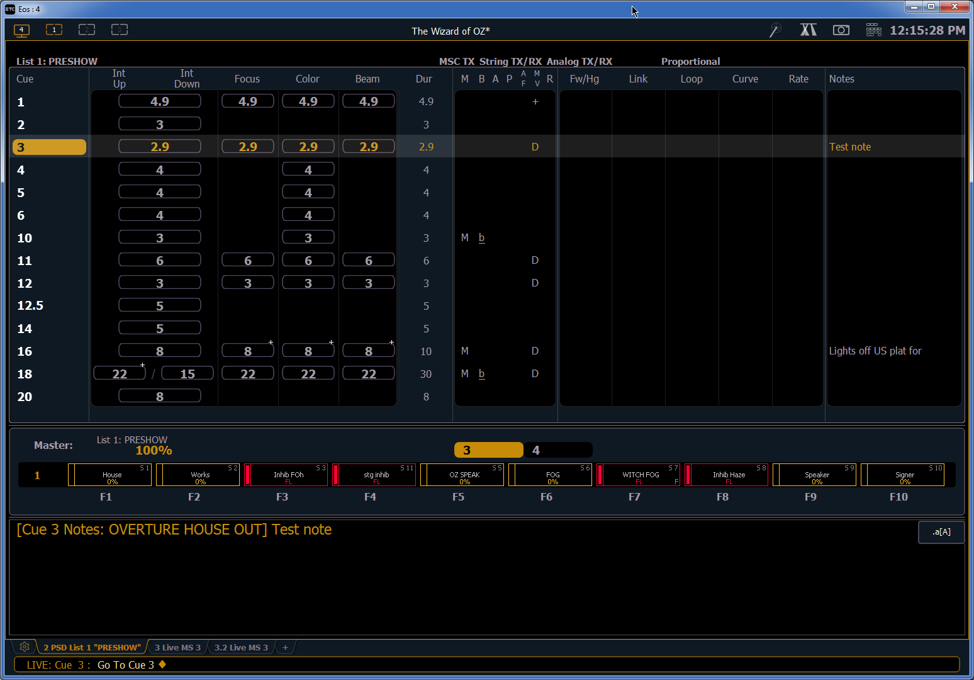Select cue 20 in cue list
This screenshot has height=680, width=974.
point(25,397)
